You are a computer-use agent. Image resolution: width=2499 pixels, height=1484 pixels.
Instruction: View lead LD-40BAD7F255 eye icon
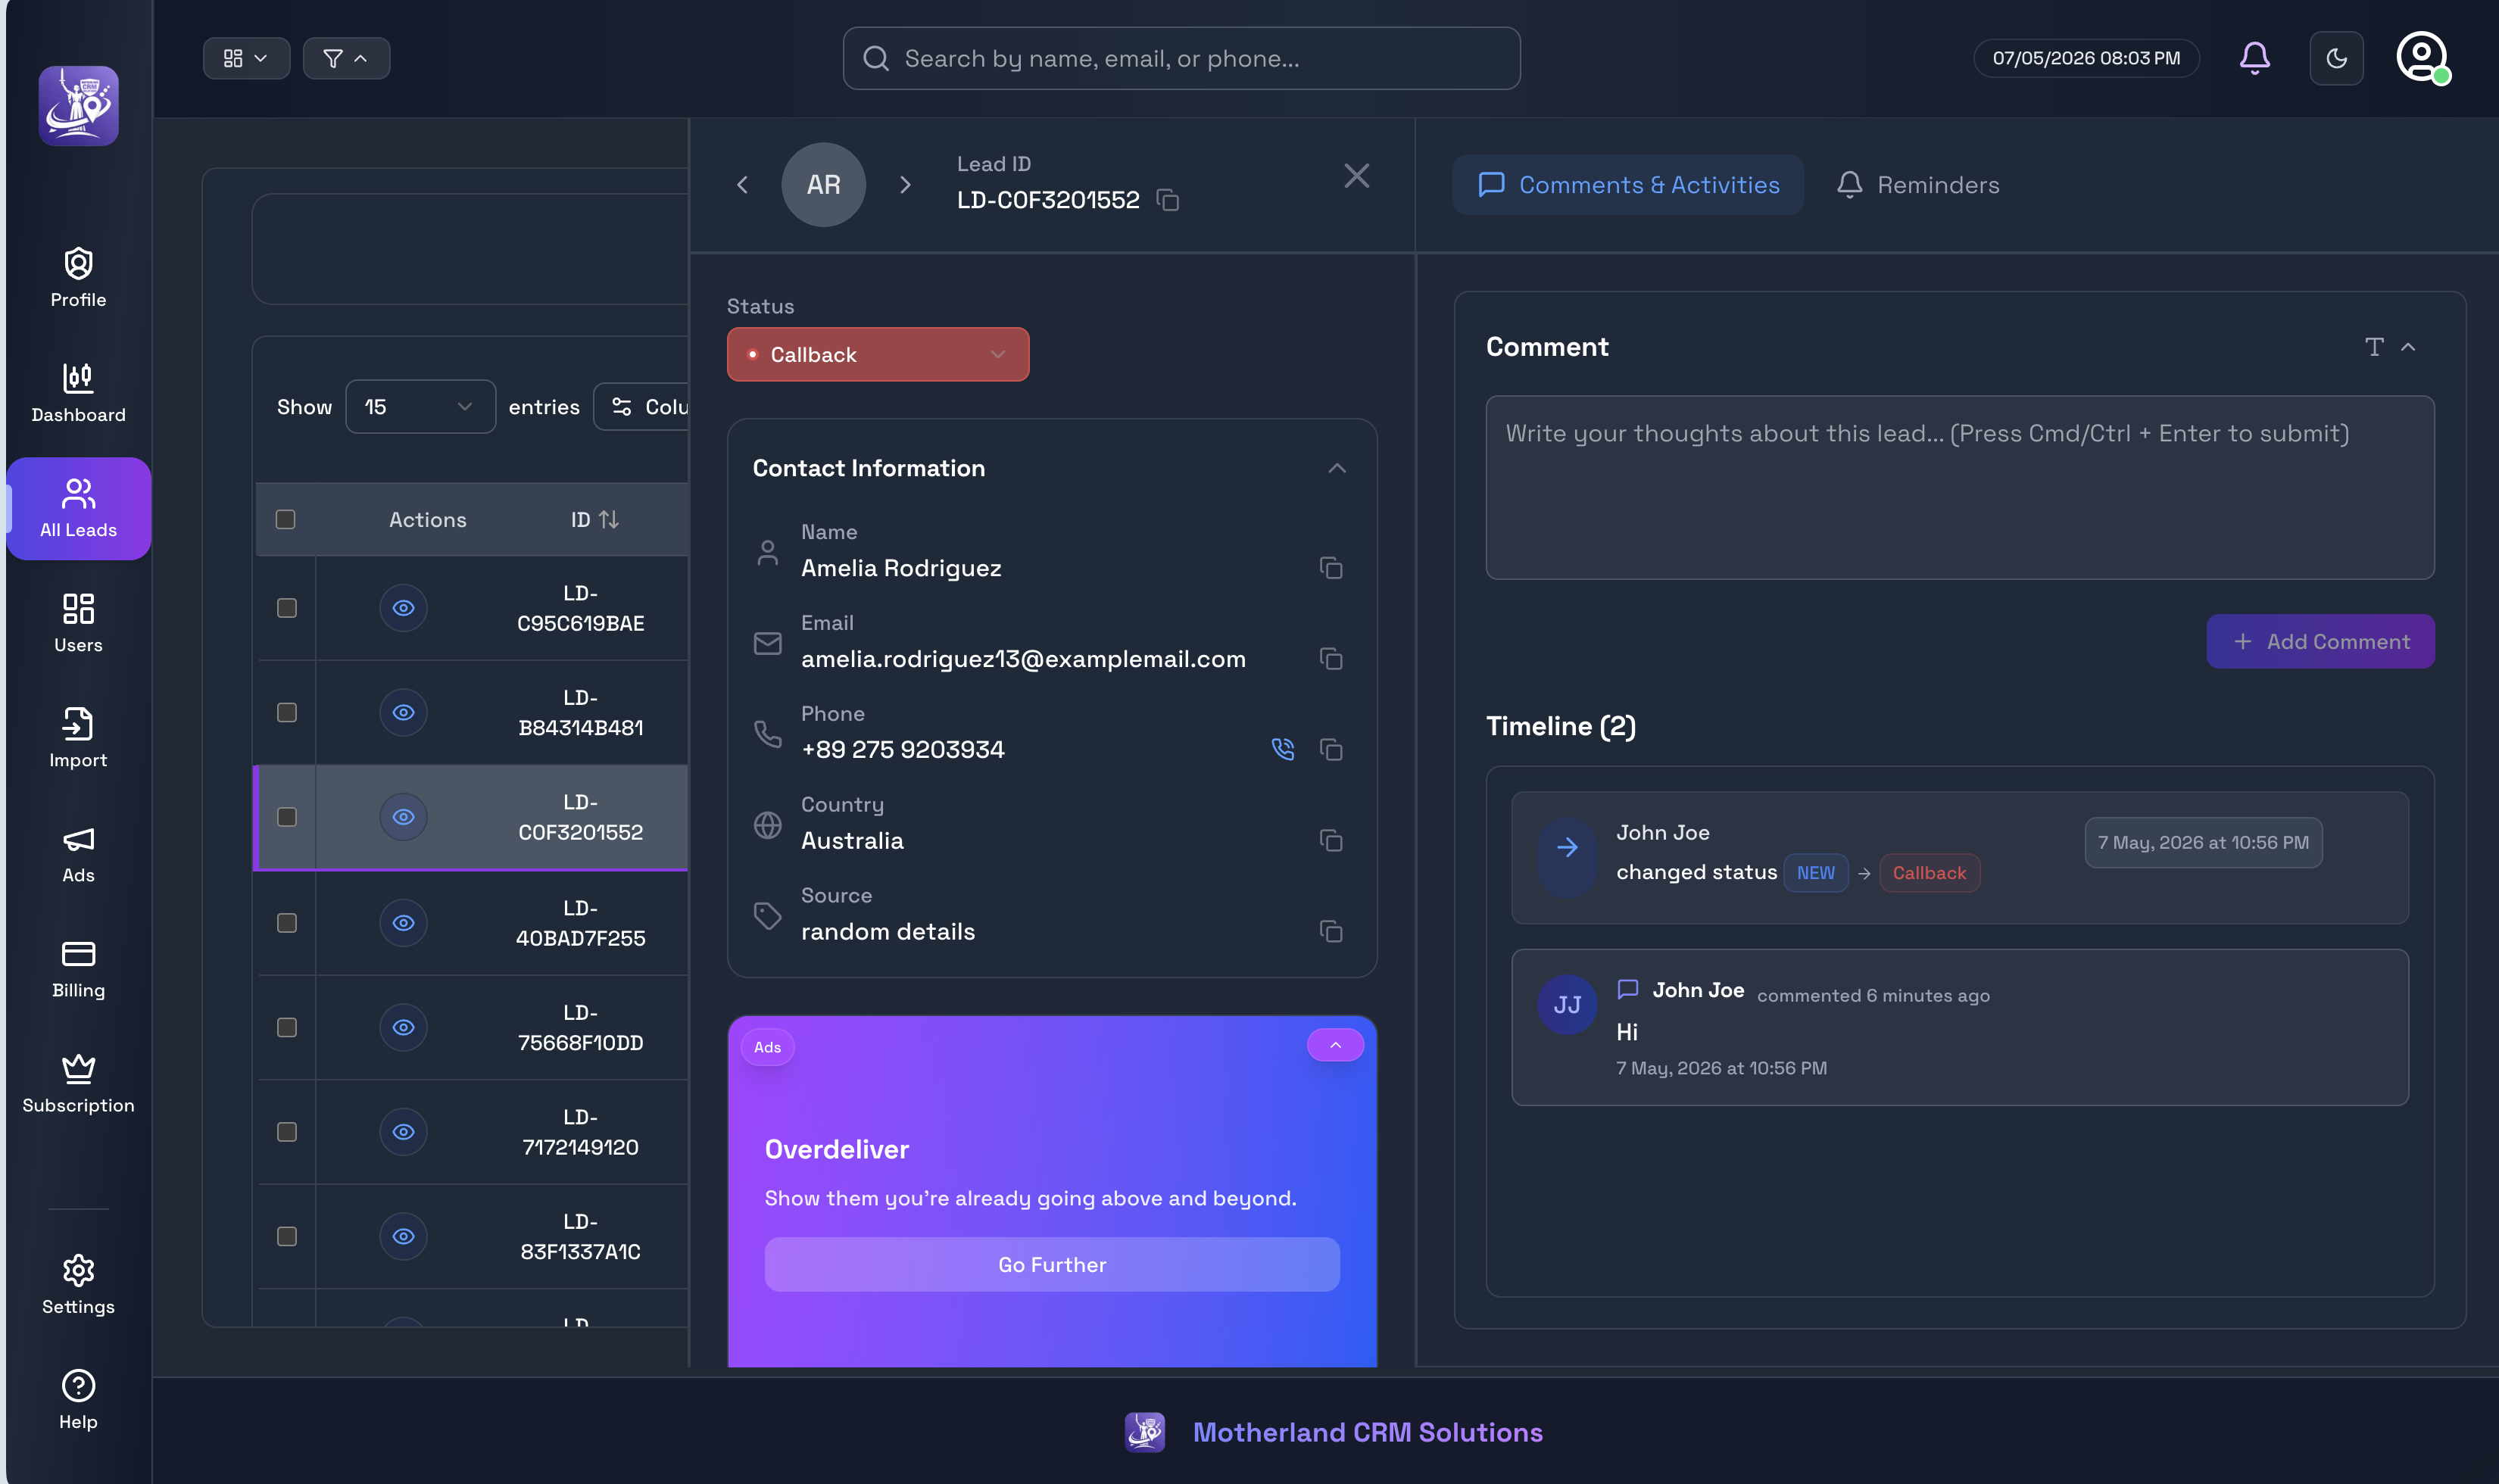[x=403, y=923]
